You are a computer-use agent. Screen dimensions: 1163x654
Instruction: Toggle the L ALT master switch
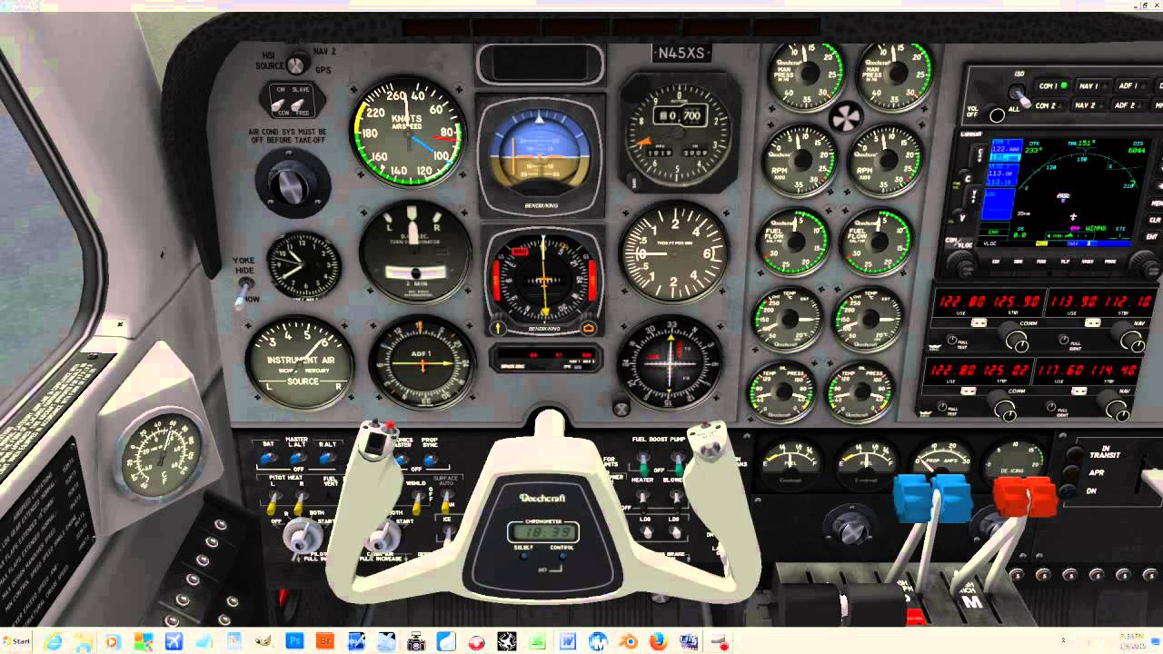point(297,458)
